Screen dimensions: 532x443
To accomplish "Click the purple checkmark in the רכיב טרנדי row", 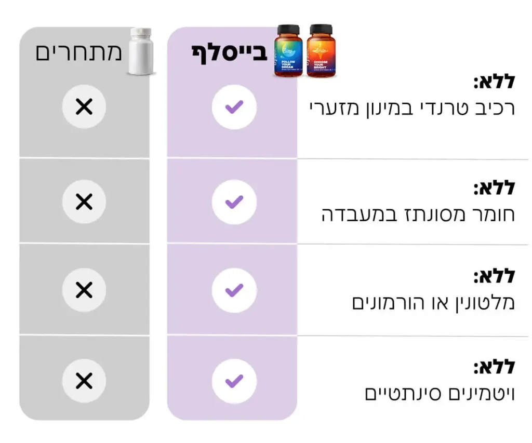I will [x=234, y=108].
